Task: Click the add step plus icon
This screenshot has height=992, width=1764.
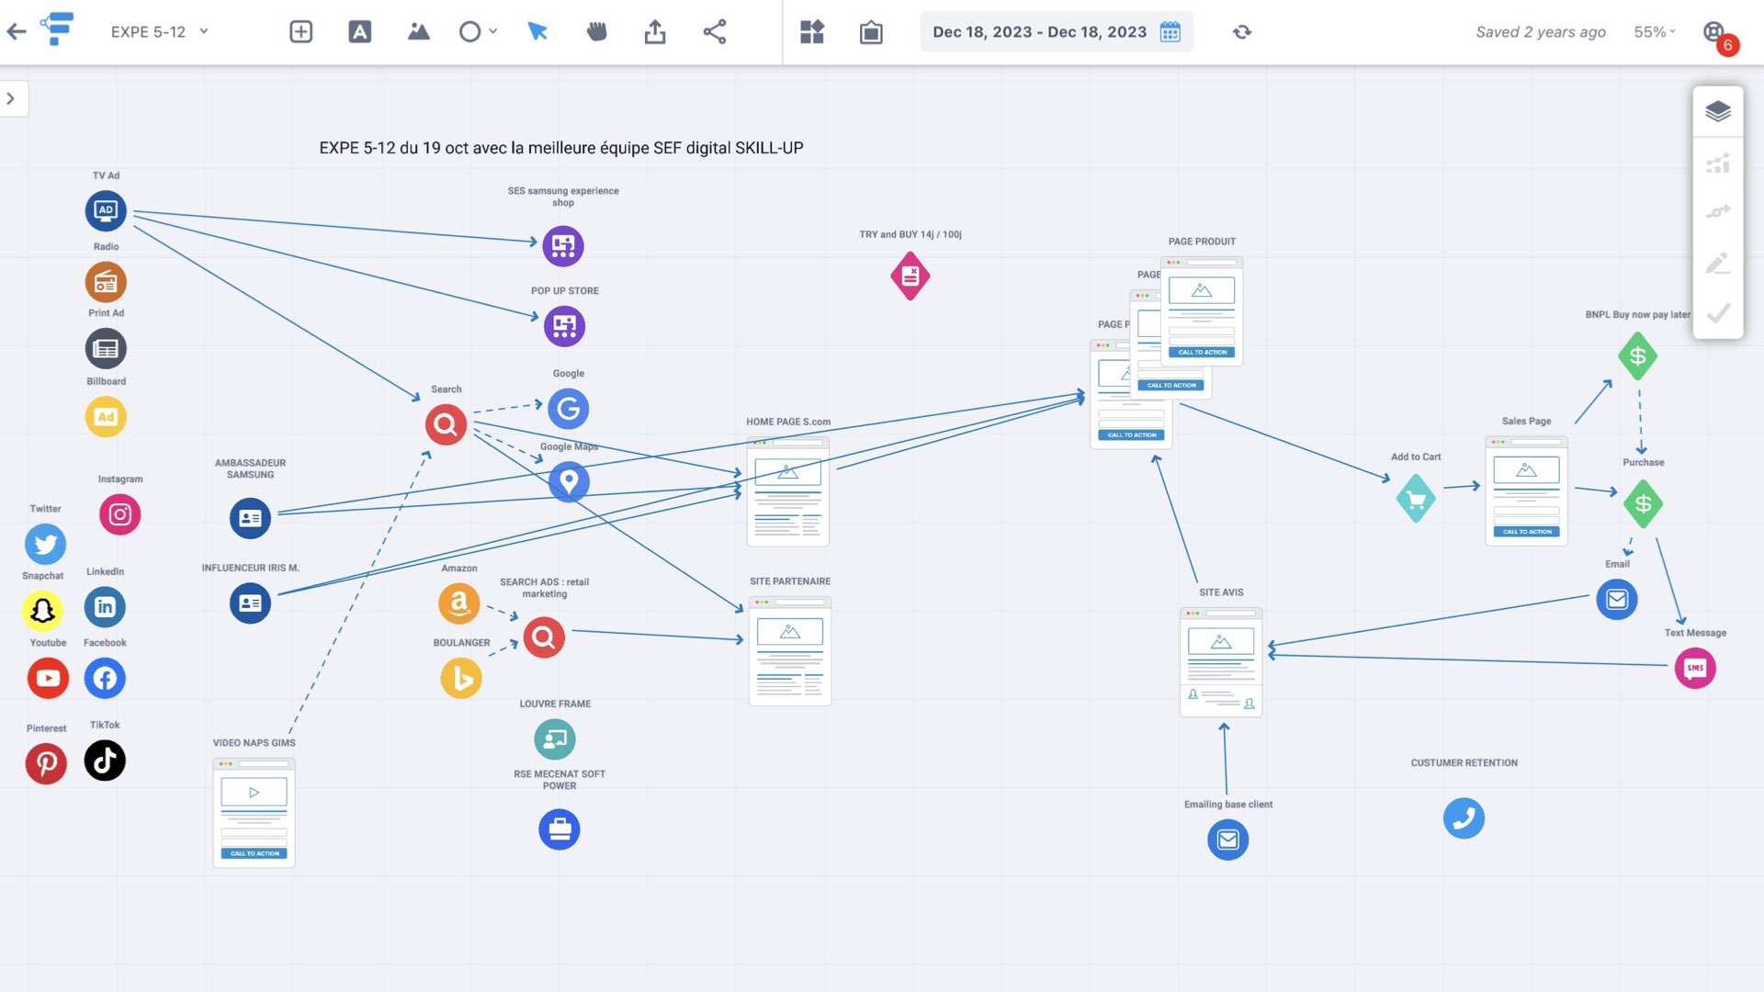Action: pos(300,31)
